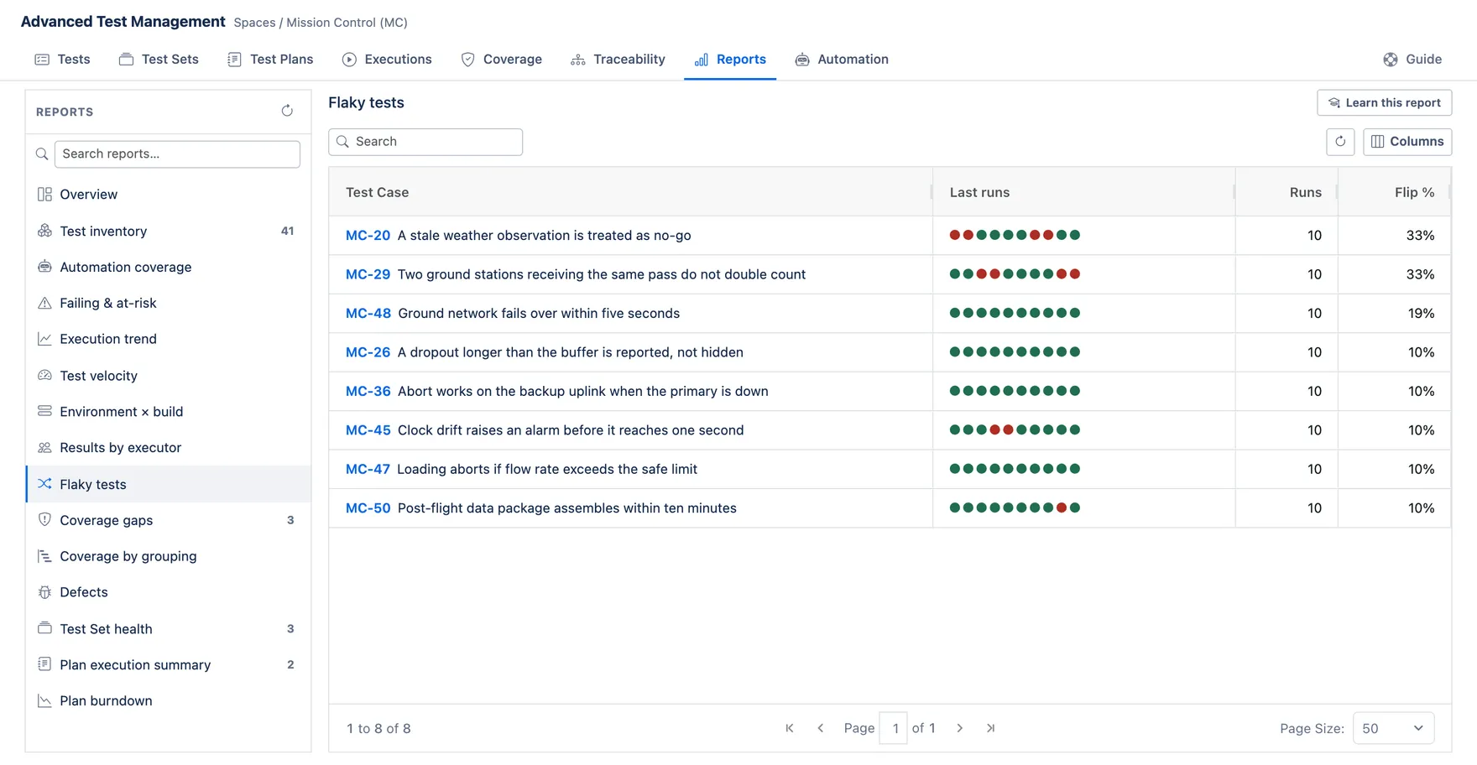
Task: Click the page number input box
Action: click(x=893, y=728)
